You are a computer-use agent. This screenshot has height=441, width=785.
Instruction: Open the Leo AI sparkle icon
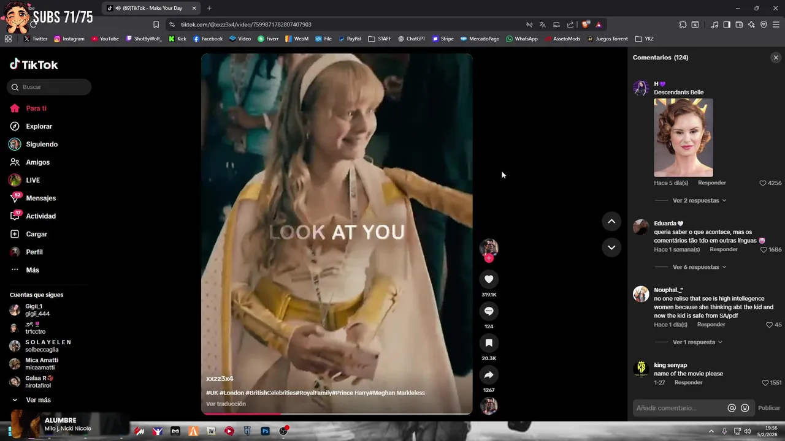point(751,24)
